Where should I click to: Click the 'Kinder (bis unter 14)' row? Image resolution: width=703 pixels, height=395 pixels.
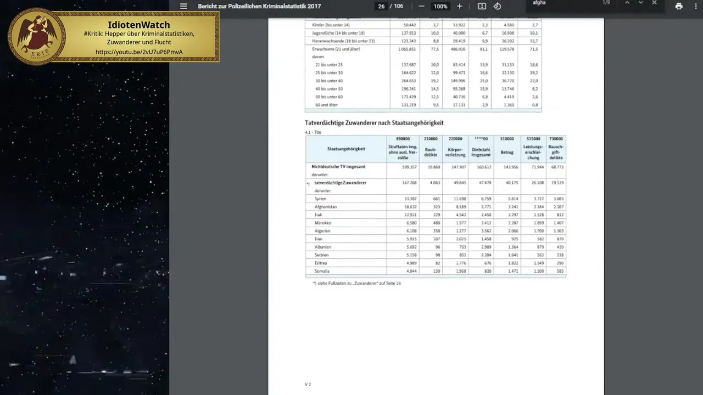click(x=423, y=25)
